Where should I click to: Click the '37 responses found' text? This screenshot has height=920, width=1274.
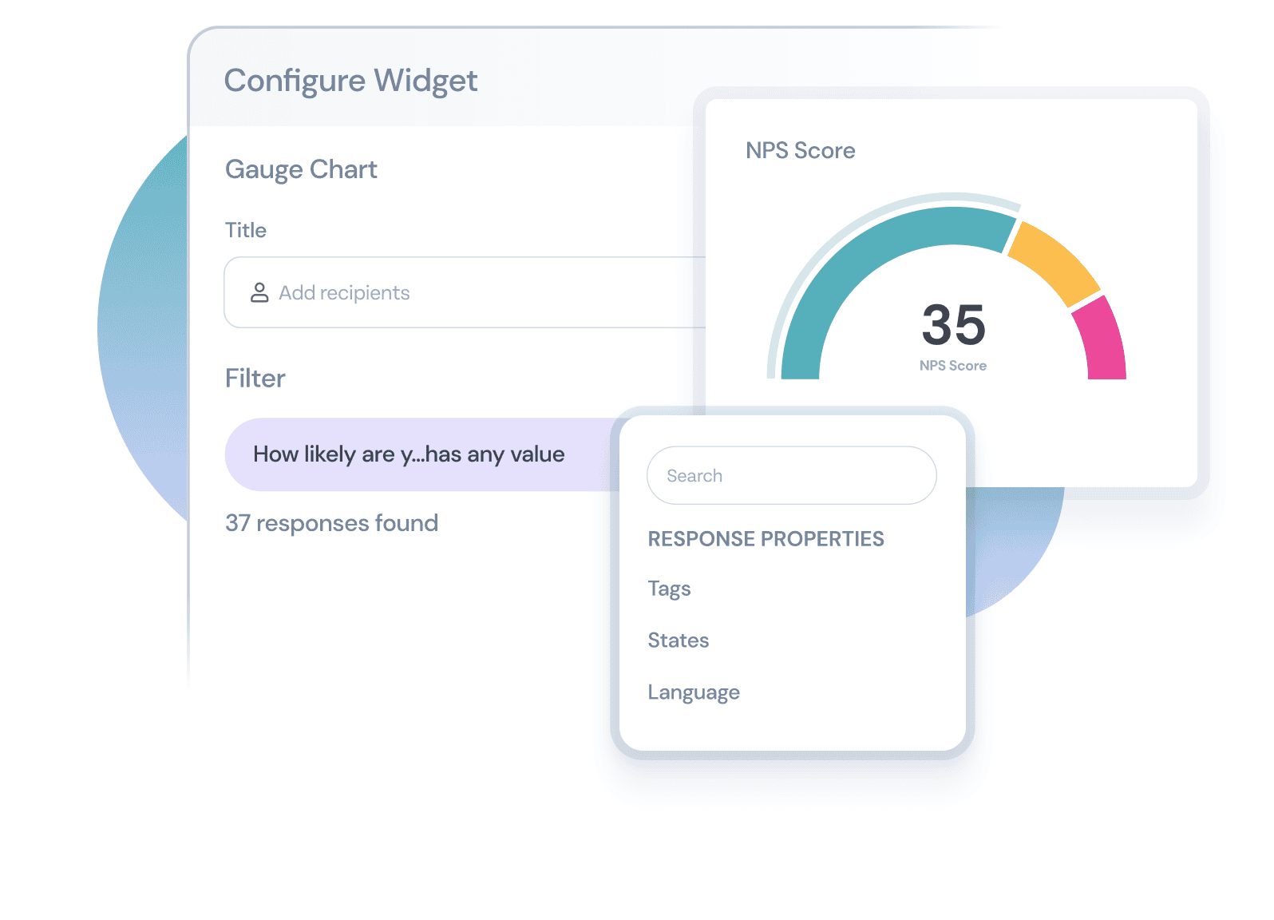[331, 523]
